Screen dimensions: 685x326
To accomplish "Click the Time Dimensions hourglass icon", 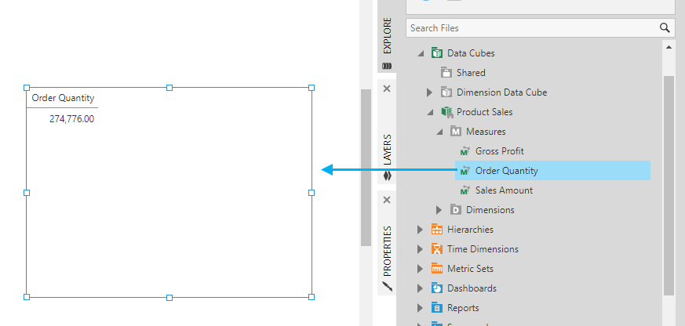I will click(x=436, y=249).
